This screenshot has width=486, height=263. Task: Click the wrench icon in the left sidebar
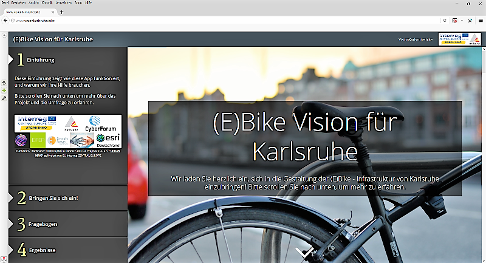click(x=4, y=97)
